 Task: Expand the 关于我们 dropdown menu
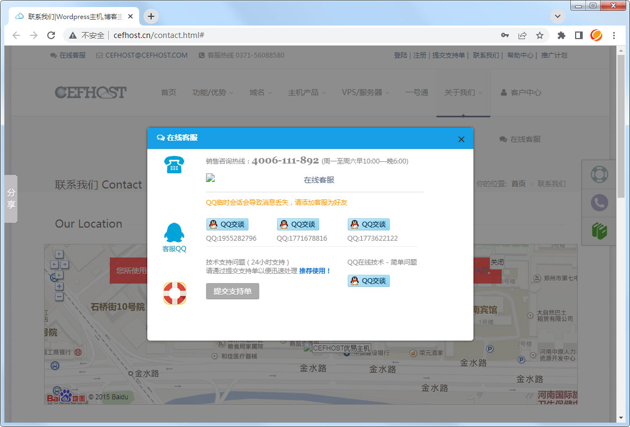click(x=463, y=92)
